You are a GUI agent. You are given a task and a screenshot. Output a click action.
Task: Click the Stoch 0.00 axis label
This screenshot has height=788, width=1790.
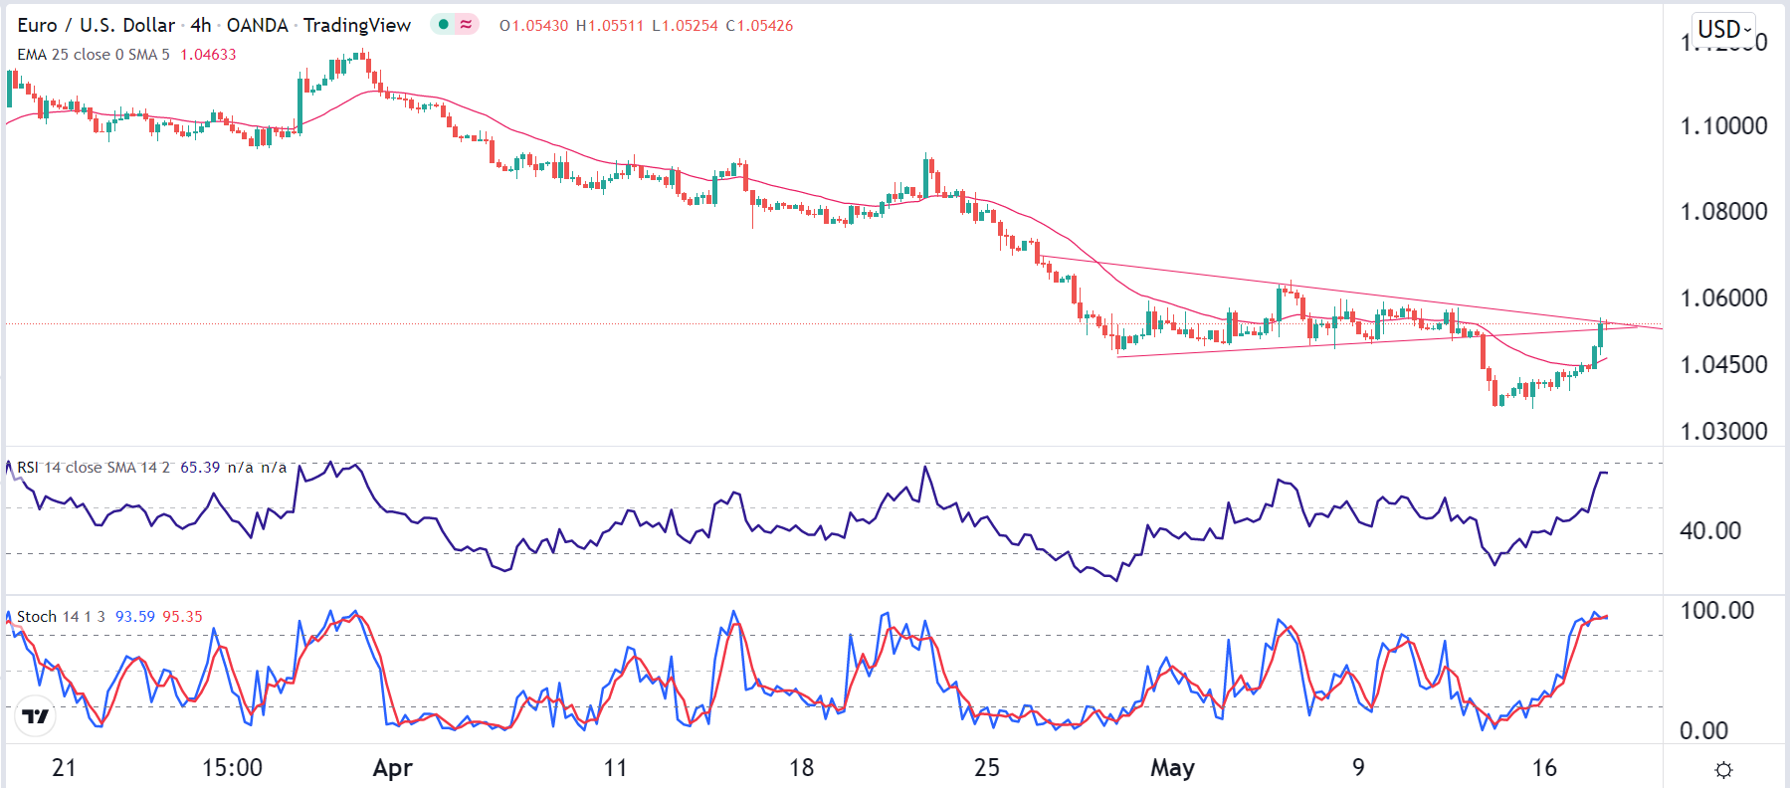point(1703,731)
